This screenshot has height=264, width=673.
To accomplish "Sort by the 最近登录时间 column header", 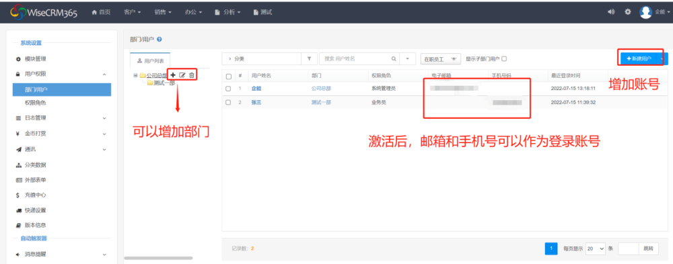I will pos(566,76).
